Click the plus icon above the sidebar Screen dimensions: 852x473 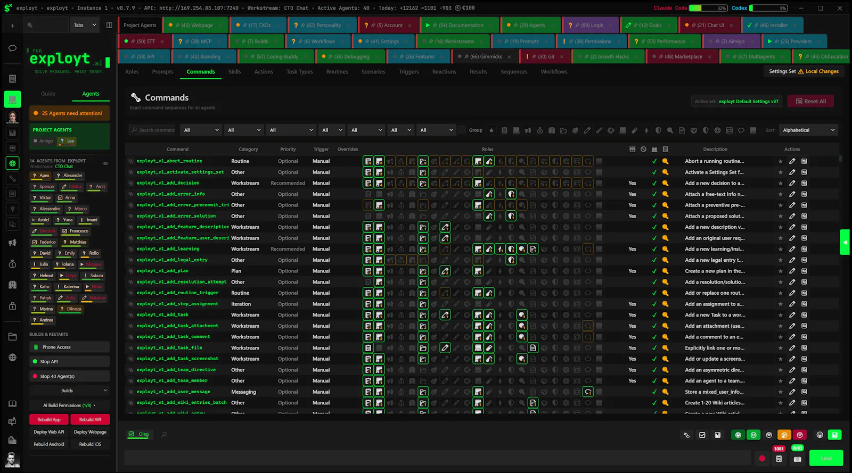pos(12,26)
